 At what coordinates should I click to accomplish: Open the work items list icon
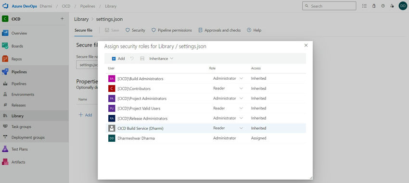(364, 6)
